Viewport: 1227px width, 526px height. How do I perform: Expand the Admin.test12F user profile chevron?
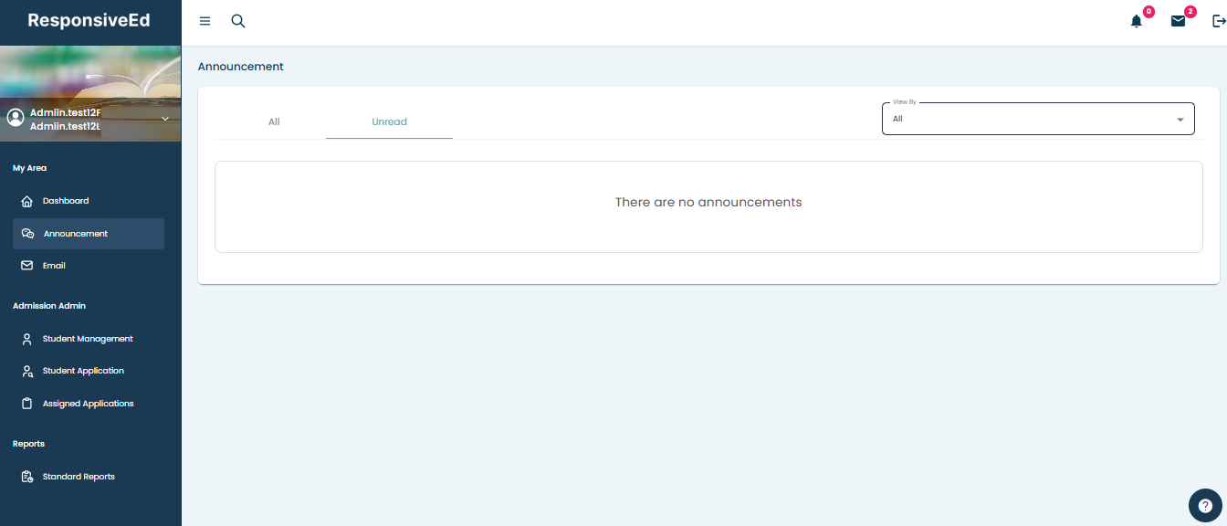165,119
